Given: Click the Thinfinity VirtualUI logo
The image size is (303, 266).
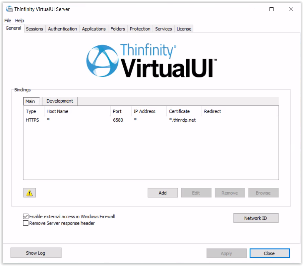Looking at the screenshot, I should 151,61.
